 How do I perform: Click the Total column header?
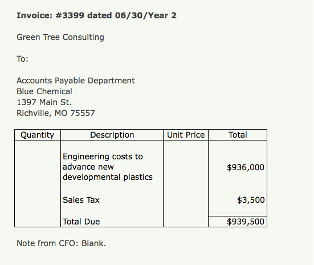(x=238, y=135)
